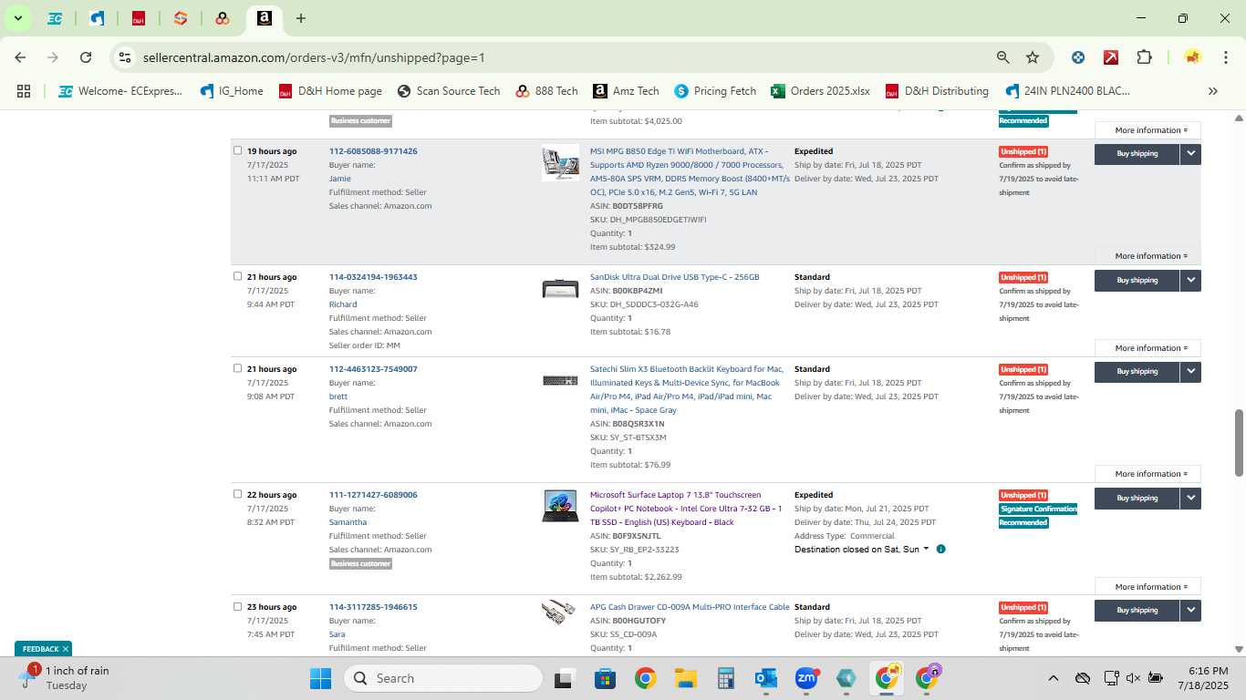The width and height of the screenshot is (1246, 700).
Task: Close the Feedback widget
Action: [66, 649]
